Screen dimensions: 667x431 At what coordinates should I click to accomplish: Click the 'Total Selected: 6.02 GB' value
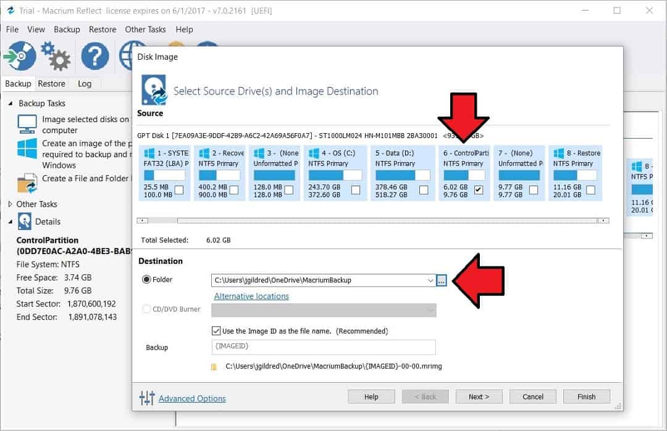point(218,240)
